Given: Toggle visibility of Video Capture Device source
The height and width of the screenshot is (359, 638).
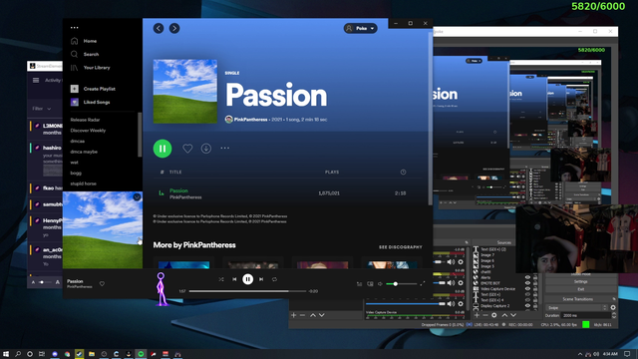Looking at the screenshot, I should (x=527, y=289).
